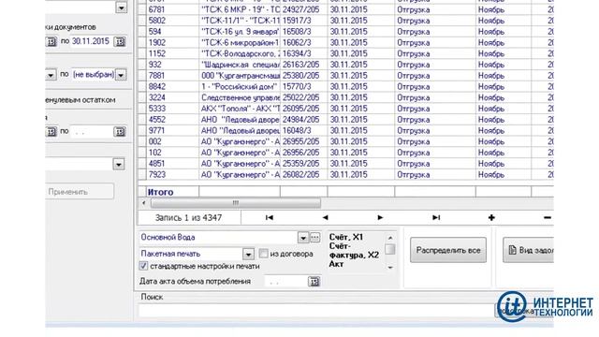Toggle 'из договора' checkbox
Screen dimensions: 599x337
coord(263,254)
